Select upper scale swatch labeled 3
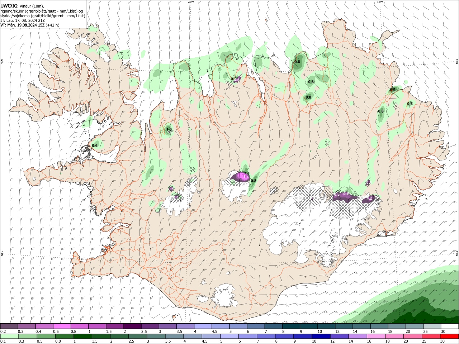The width and height of the screenshot is (459, 344). point(167,326)
